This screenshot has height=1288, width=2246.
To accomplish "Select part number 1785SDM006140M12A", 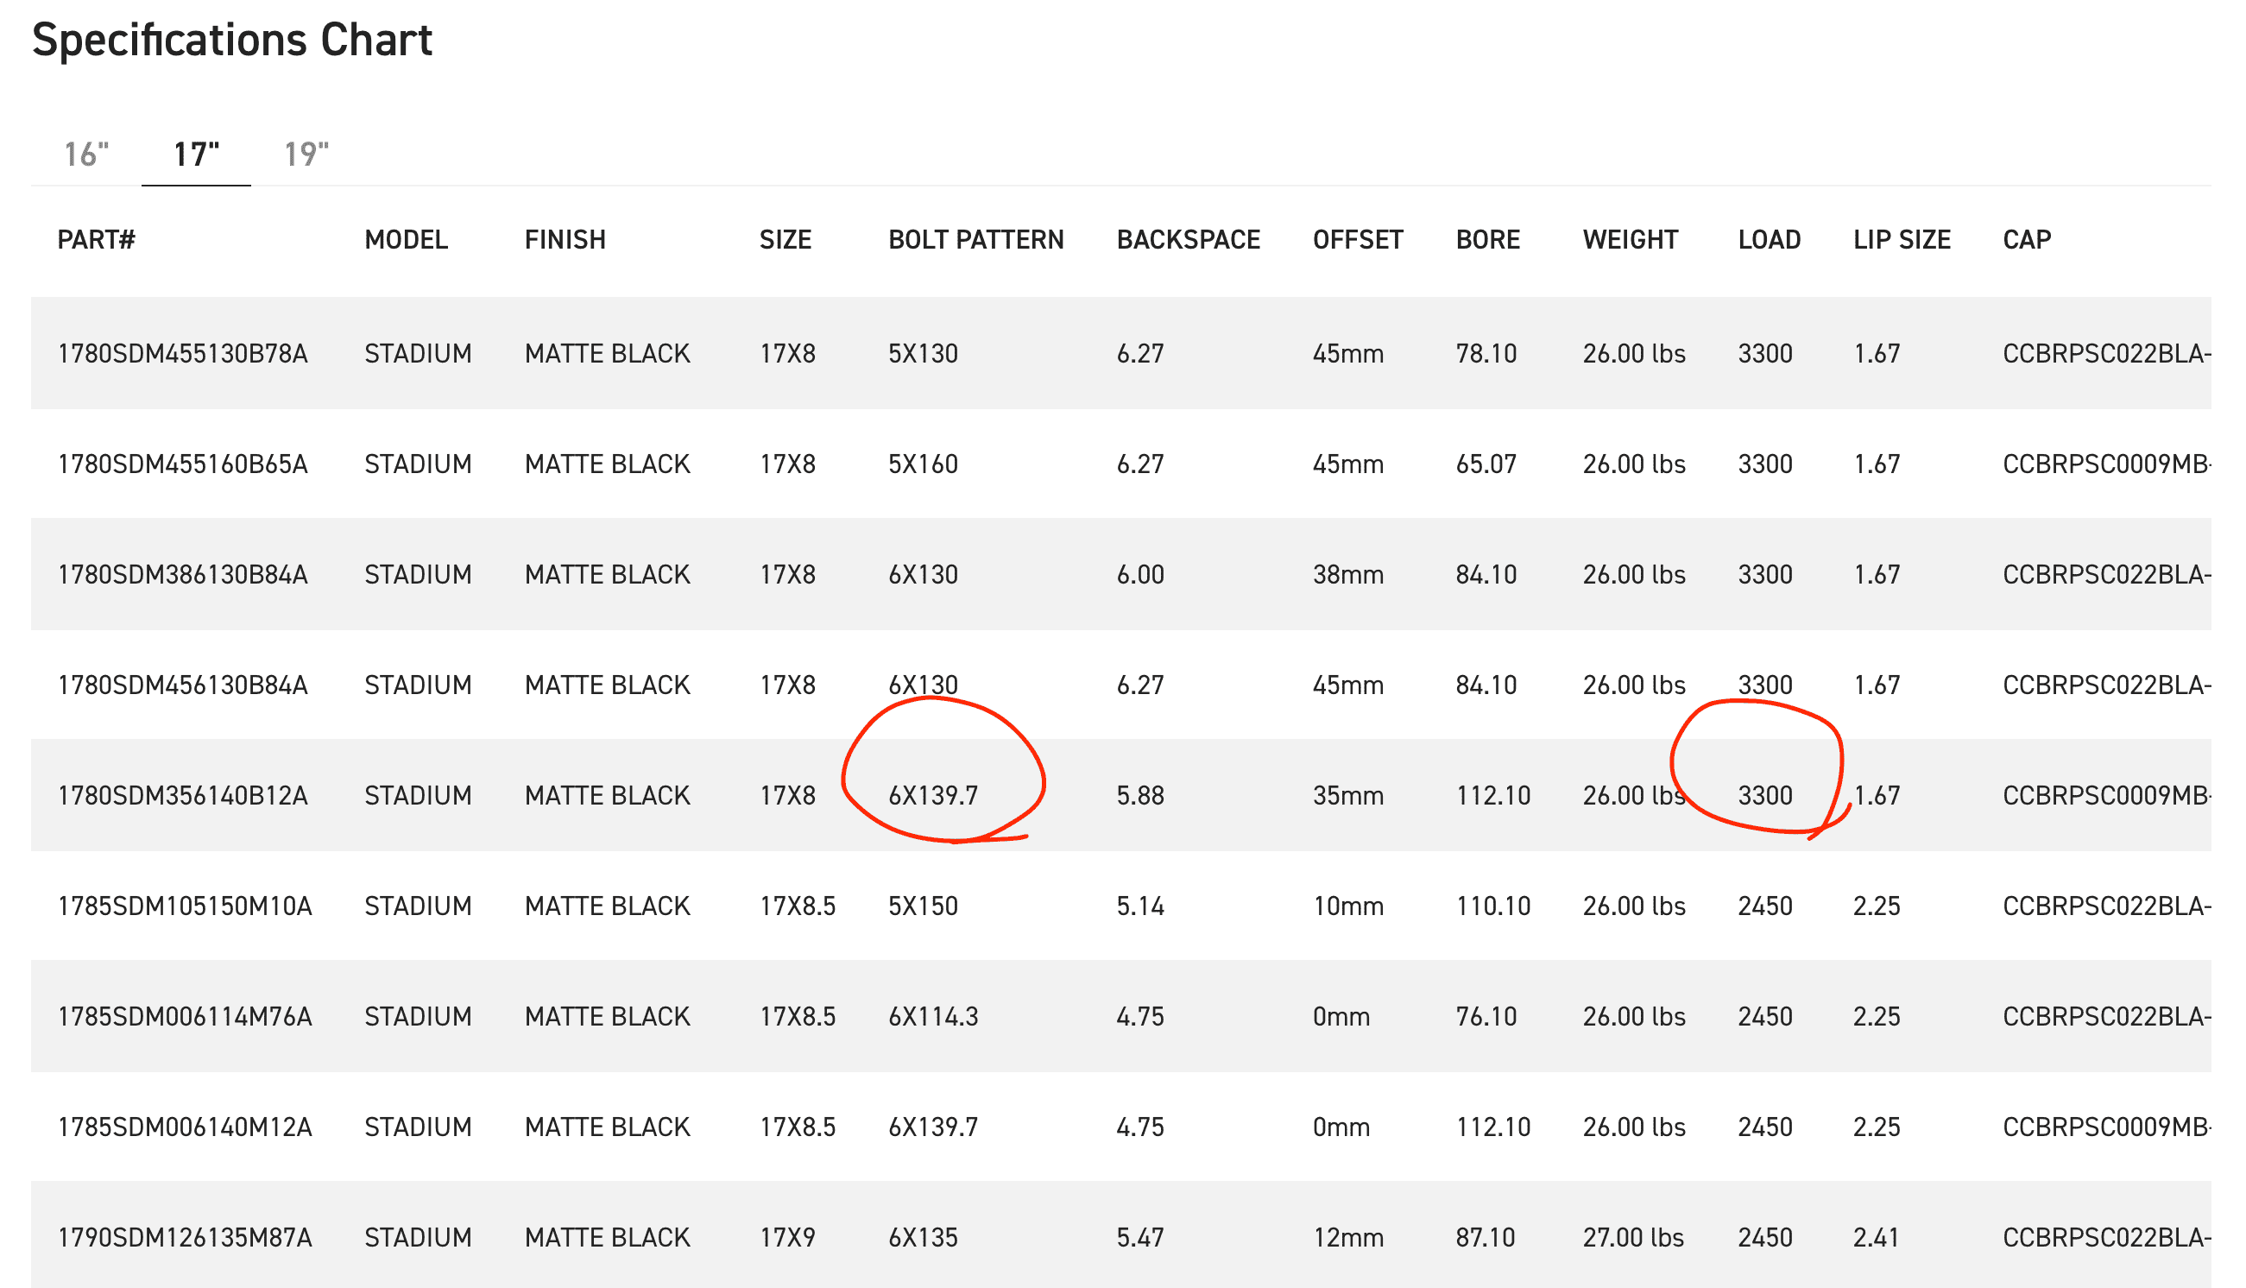I will coord(185,1128).
